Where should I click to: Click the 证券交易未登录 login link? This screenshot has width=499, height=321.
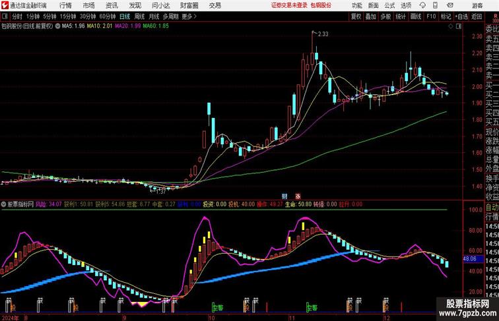289,5
